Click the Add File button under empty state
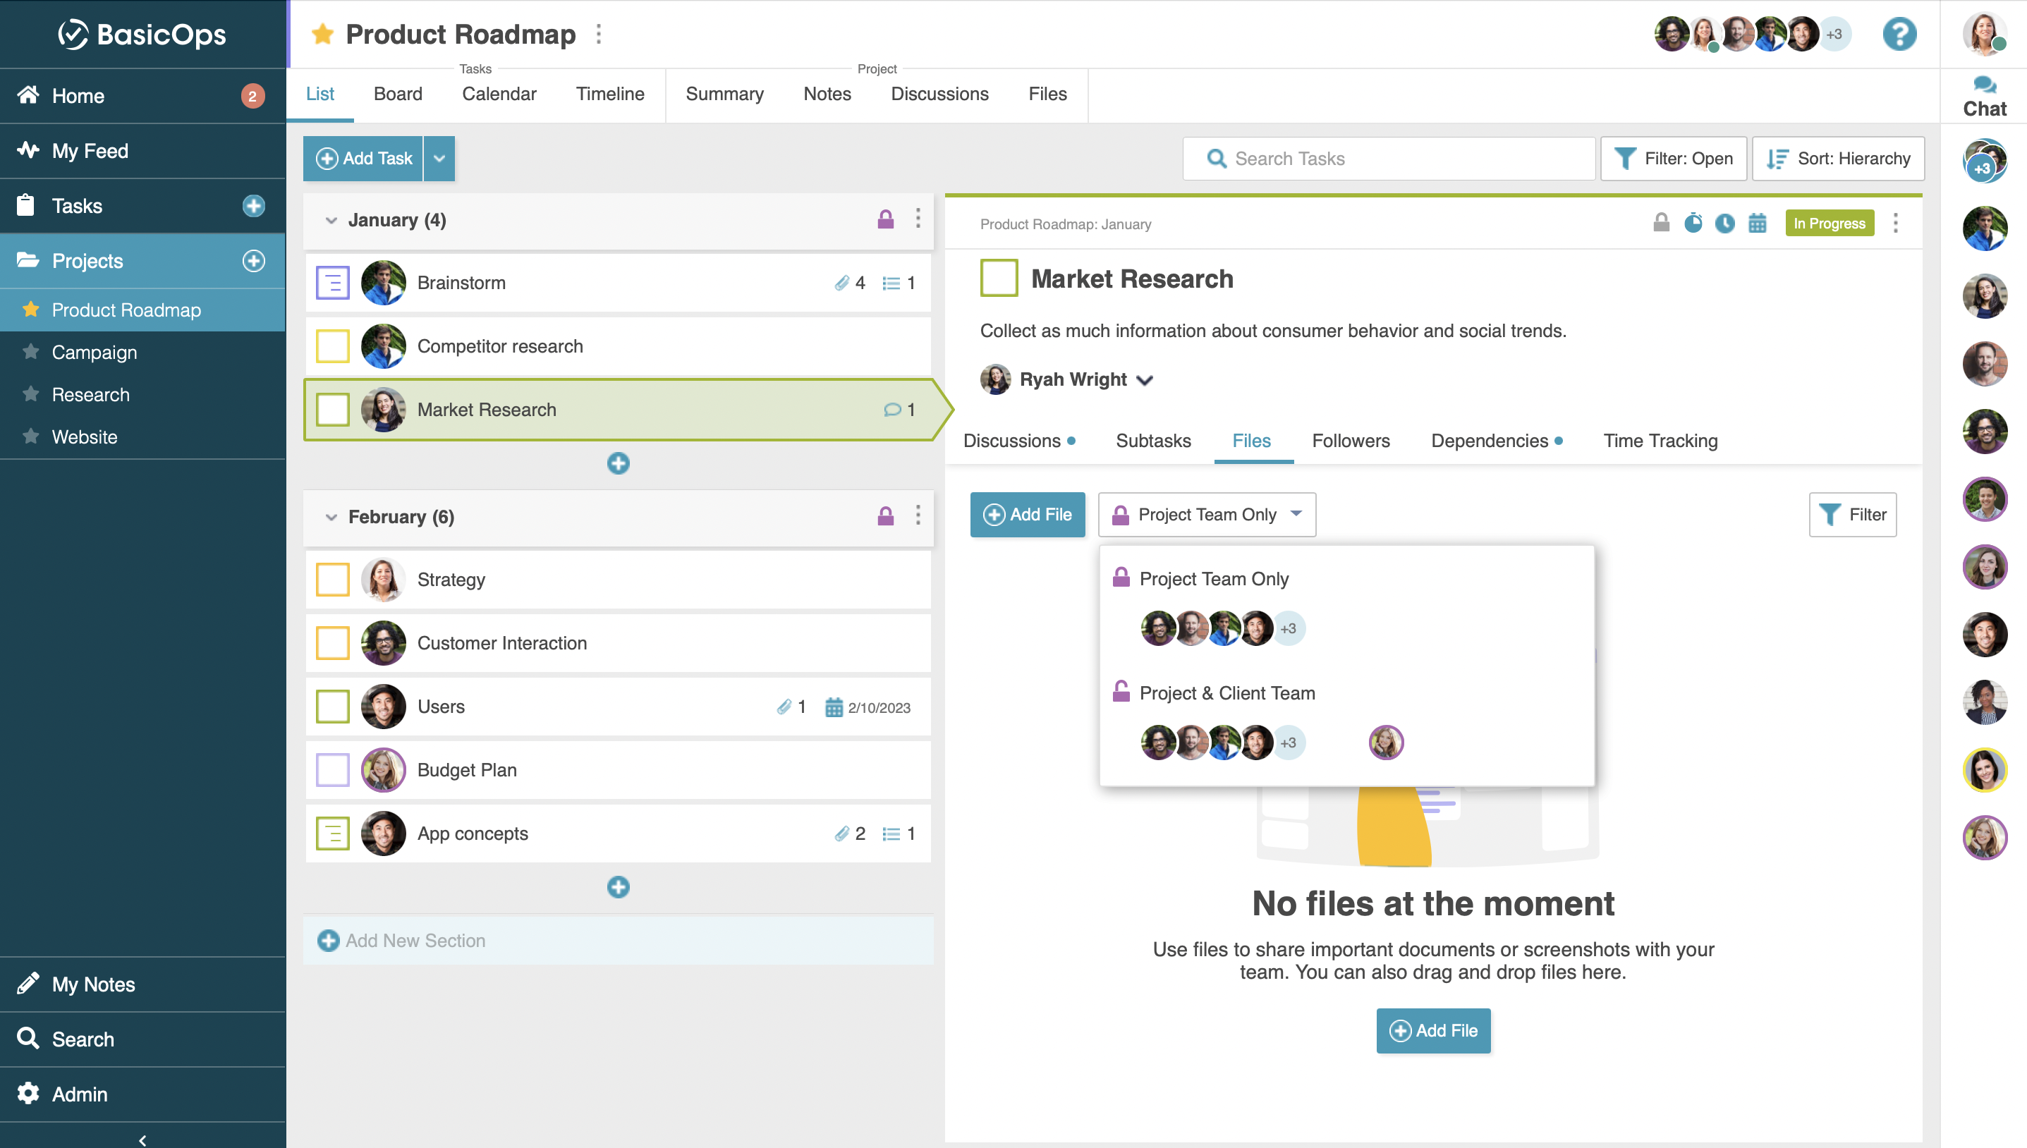This screenshot has width=2027, height=1148. pyautogui.click(x=1433, y=1030)
